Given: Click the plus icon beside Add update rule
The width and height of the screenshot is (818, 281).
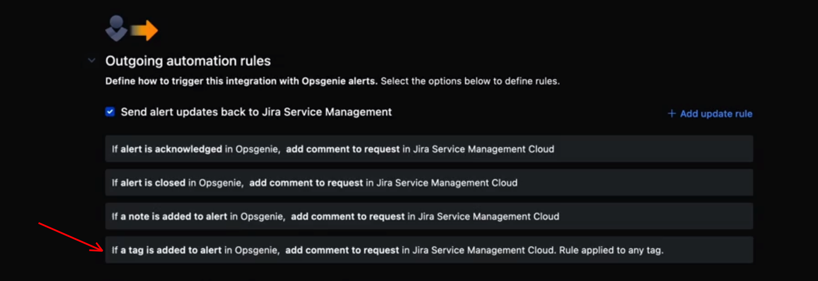Looking at the screenshot, I should coord(672,114).
